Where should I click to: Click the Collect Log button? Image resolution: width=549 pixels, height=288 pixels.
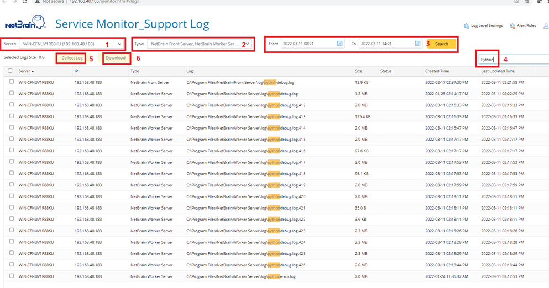[x=72, y=58]
